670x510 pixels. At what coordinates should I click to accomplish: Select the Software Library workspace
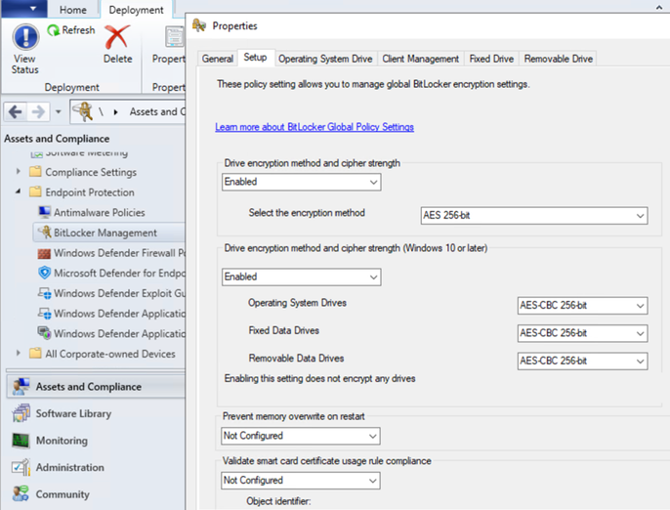point(73,413)
